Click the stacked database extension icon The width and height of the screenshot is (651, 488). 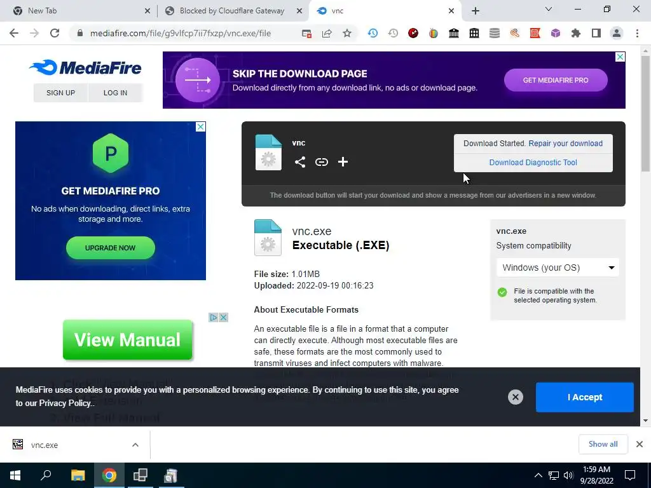[x=495, y=33]
